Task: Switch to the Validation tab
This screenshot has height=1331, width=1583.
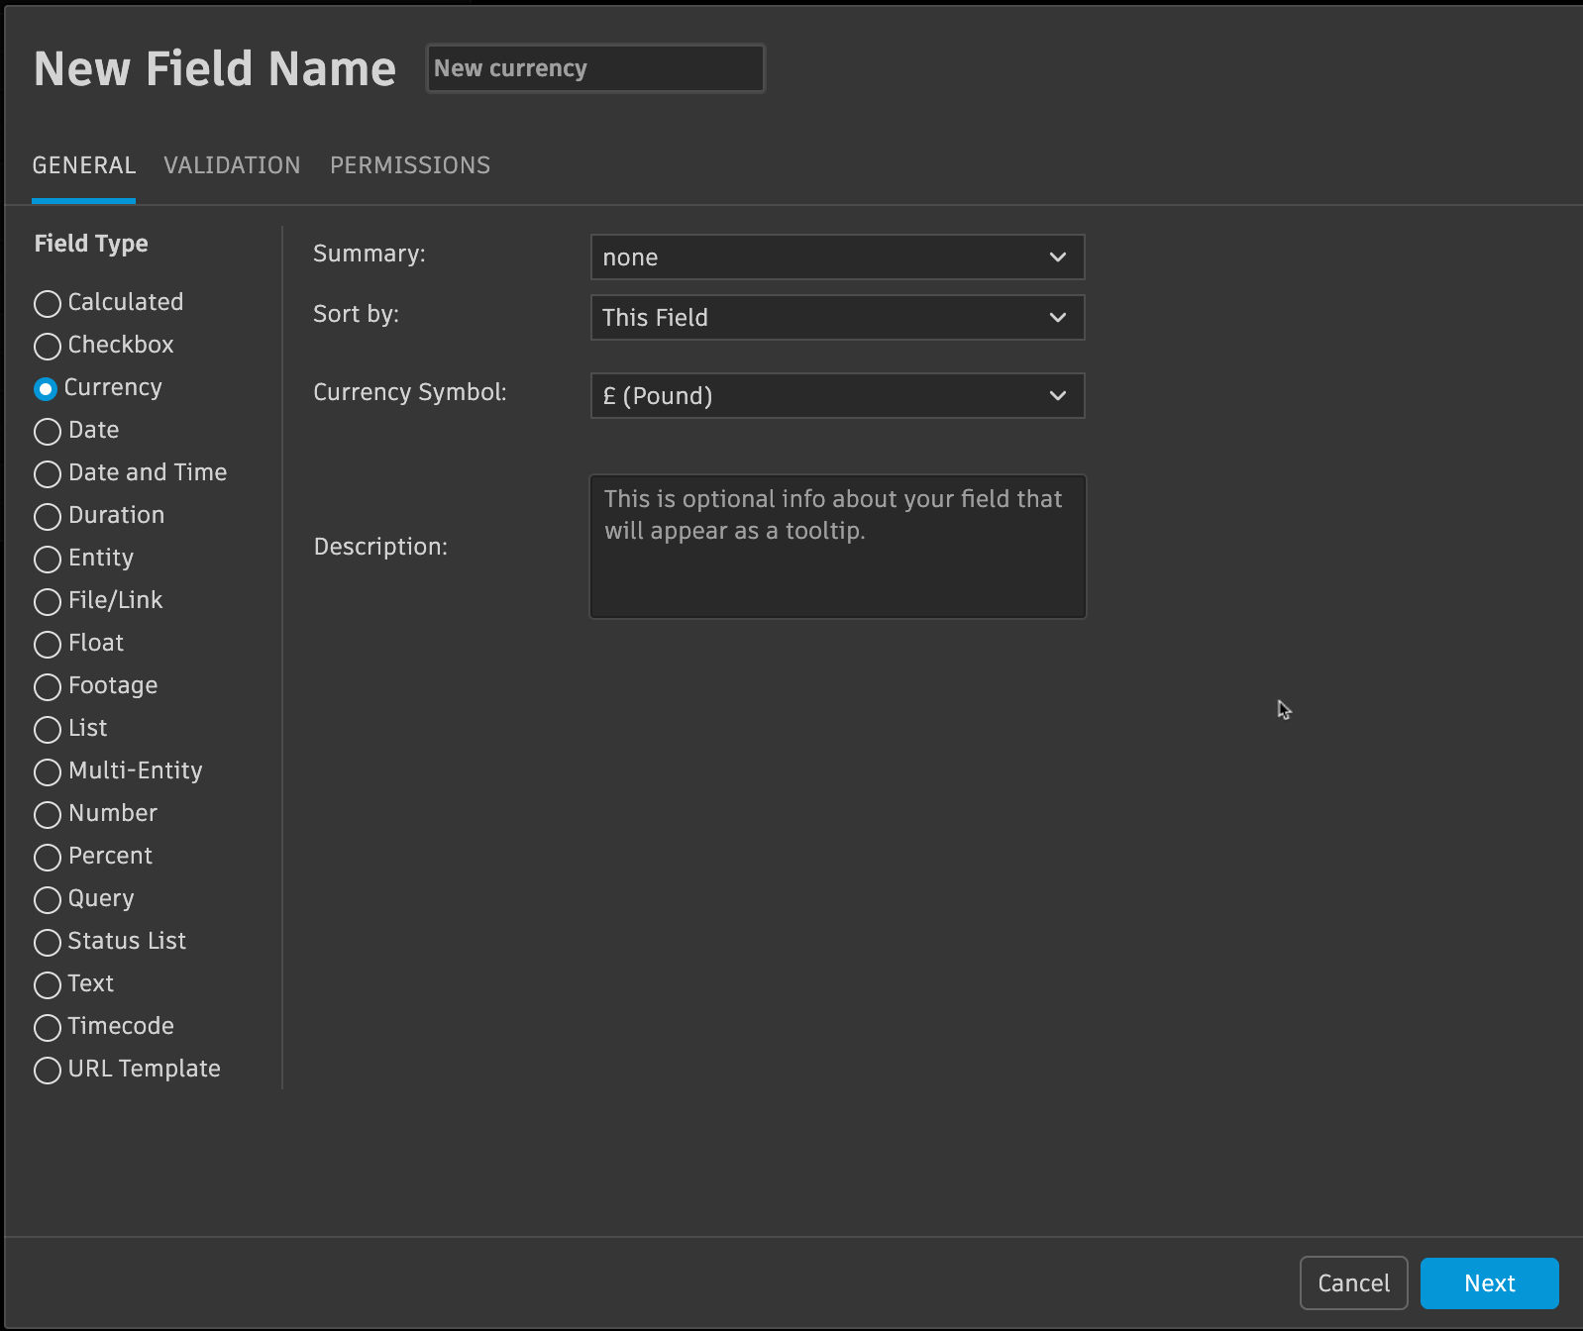Action: point(232,165)
